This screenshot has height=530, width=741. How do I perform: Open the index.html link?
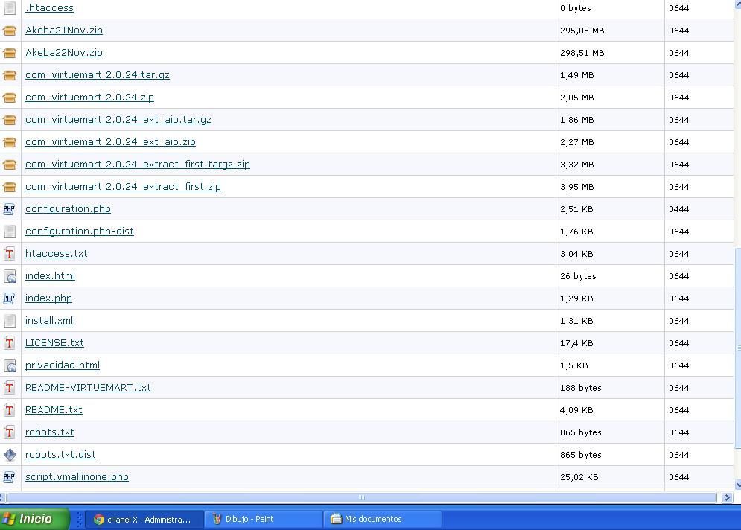[x=50, y=275]
